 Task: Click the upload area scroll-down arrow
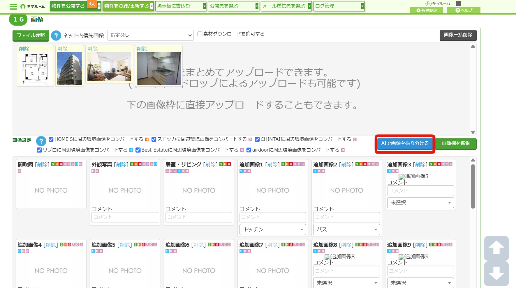click(x=473, y=132)
